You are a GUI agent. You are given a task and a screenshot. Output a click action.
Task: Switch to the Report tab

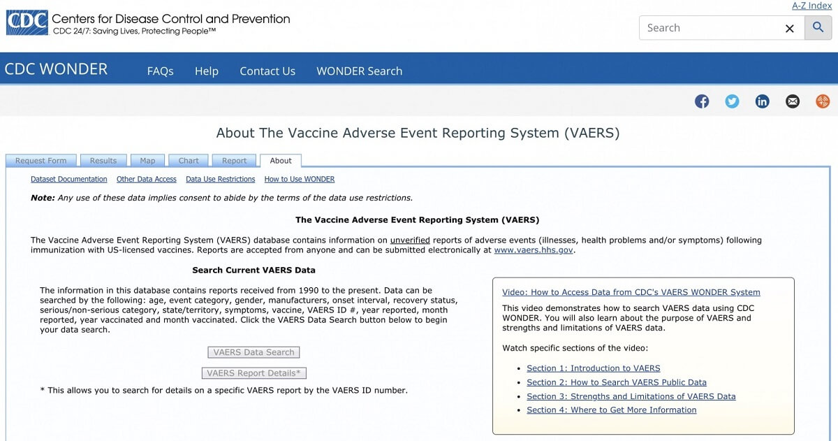click(234, 161)
